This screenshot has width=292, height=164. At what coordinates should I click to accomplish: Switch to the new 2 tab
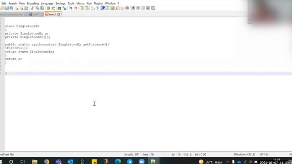52,14
